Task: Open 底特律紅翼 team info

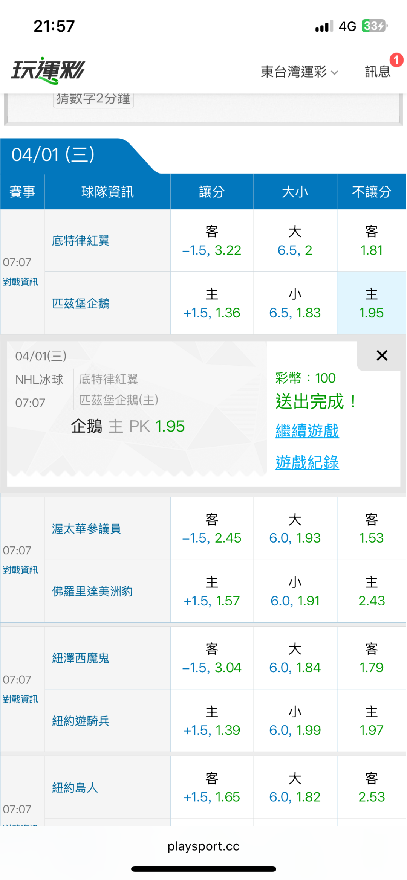Action: tap(81, 241)
